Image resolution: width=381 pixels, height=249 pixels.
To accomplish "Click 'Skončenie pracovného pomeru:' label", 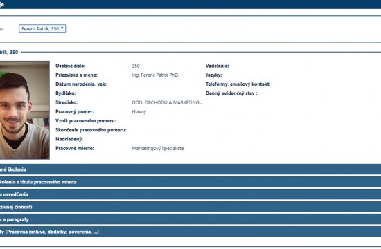I will tap(91, 130).
